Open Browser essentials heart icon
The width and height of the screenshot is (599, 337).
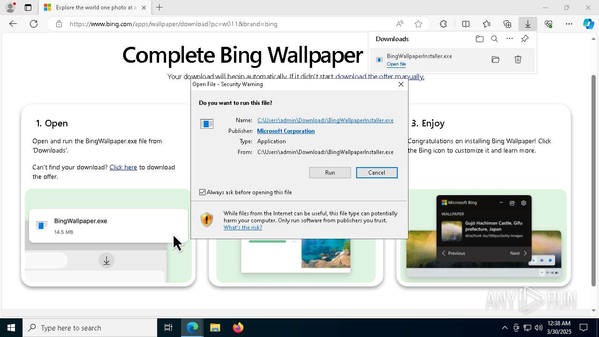coord(548,24)
